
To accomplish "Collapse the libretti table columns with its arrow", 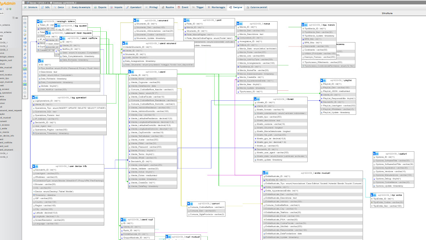I will click(x=255, y=99).
